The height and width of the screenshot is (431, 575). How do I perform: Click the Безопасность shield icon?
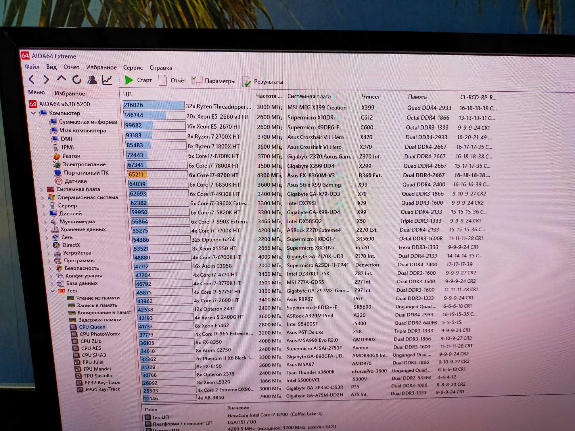click(59, 268)
